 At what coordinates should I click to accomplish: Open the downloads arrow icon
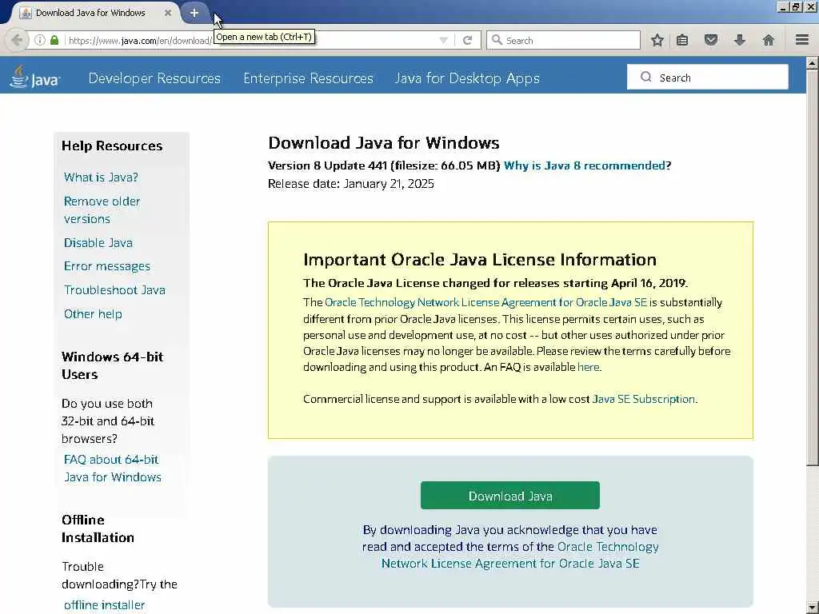coord(740,40)
